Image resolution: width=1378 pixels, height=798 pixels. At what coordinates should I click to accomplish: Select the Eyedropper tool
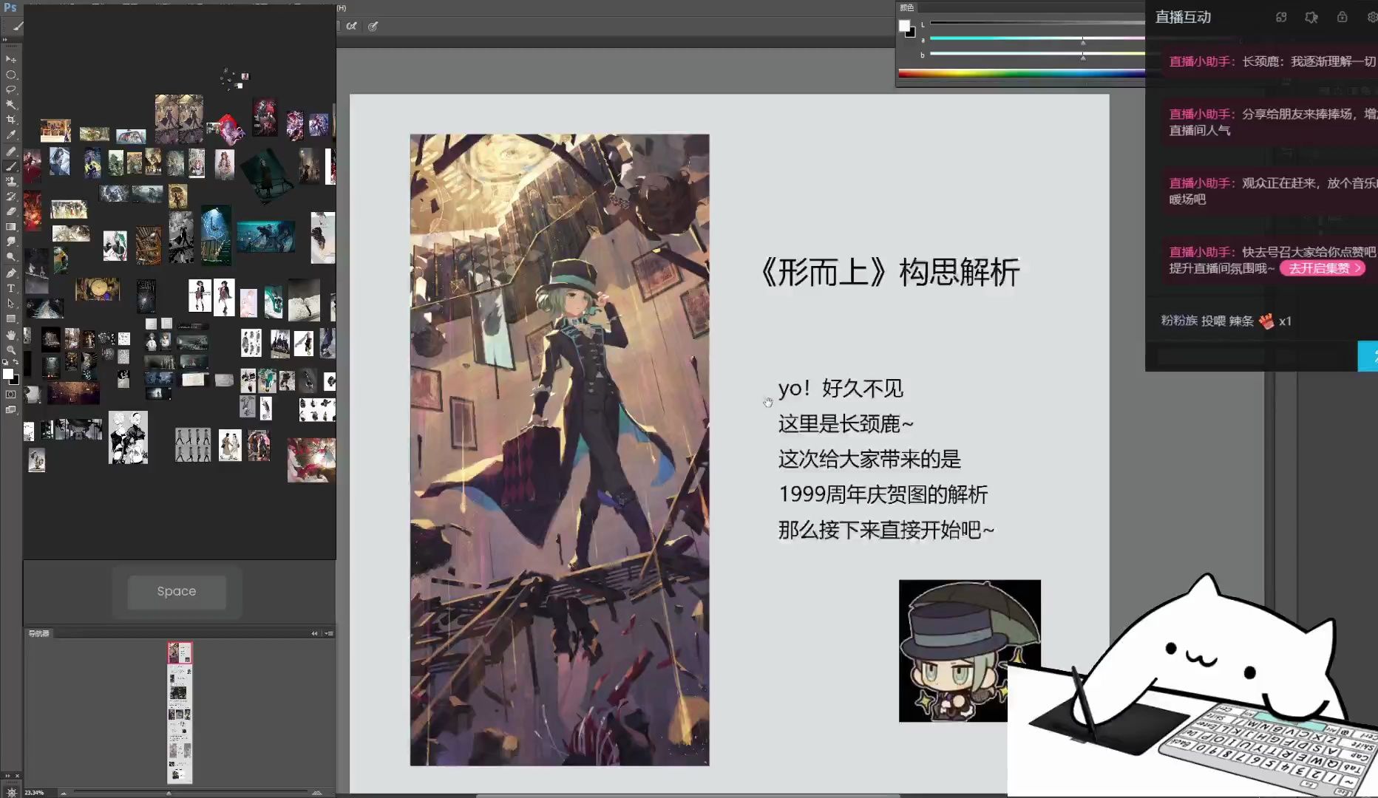[x=11, y=135]
